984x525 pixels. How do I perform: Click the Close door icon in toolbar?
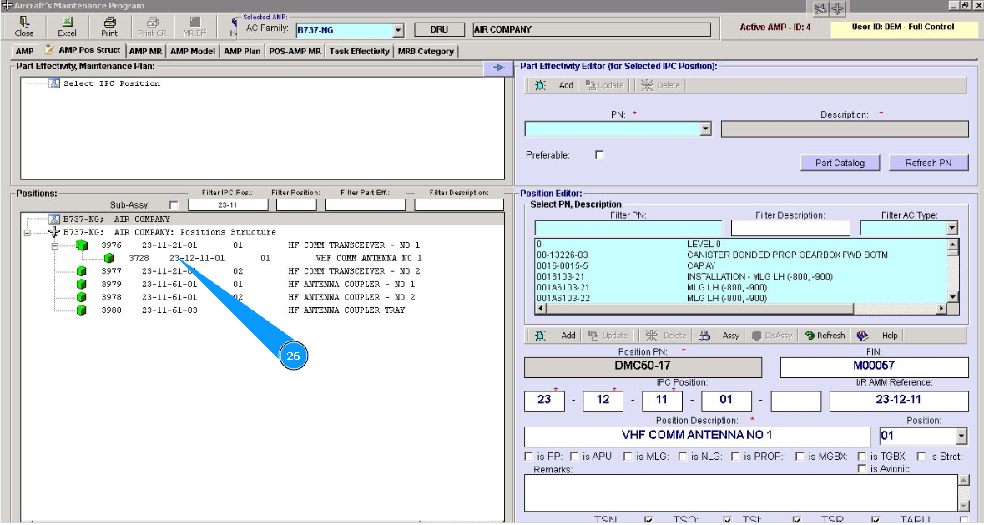[x=24, y=22]
